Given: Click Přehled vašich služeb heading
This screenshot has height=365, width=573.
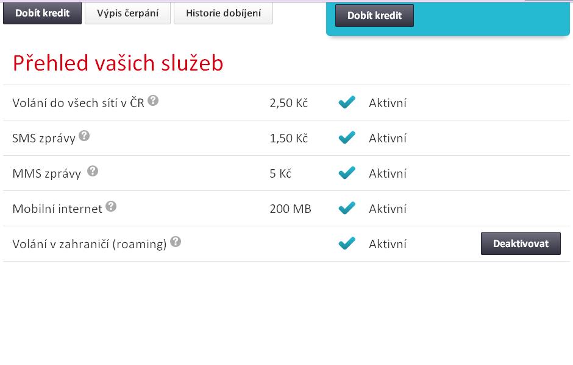Looking at the screenshot, I should point(118,63).
